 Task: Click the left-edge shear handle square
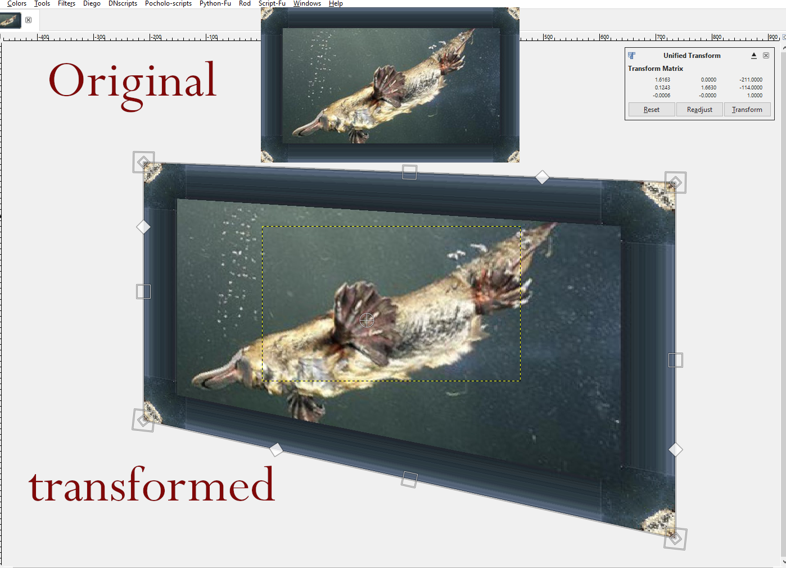click(x=143, y=291)
